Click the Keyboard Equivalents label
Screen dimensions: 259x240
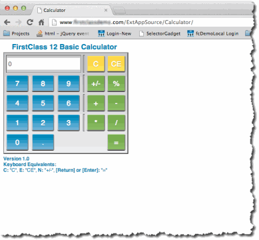(30, 165)
